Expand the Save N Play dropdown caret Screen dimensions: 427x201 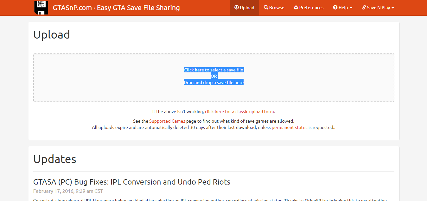click(393, 8)
